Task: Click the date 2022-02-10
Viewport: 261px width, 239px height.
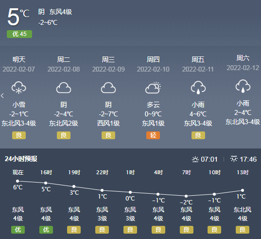Action: (153, 69)
